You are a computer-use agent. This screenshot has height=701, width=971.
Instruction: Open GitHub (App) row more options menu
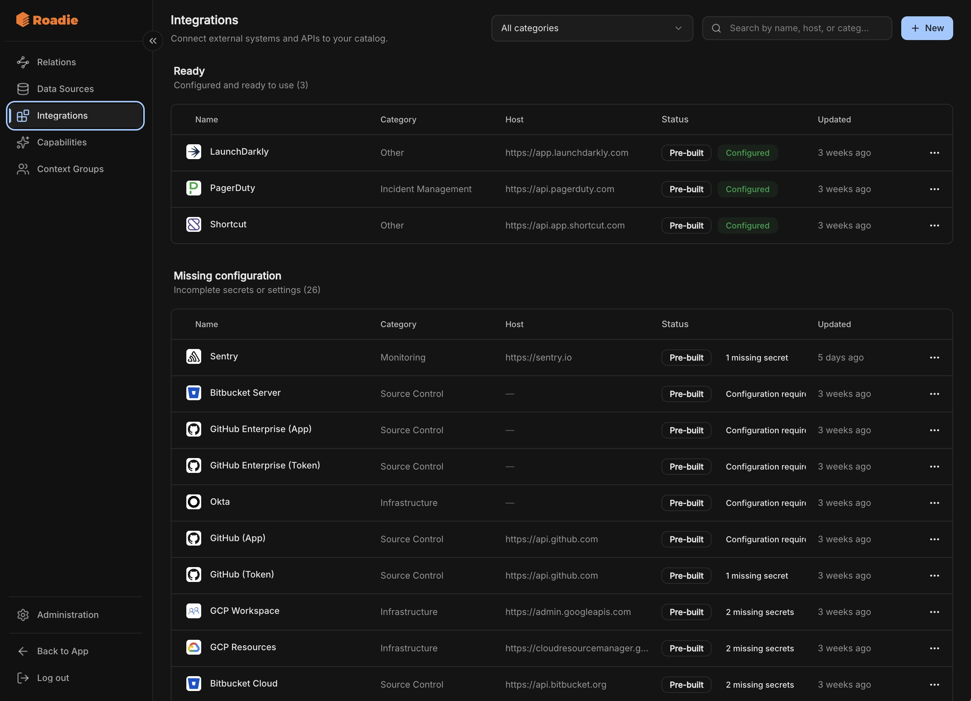pyautogui.click(x=934, y=539)
